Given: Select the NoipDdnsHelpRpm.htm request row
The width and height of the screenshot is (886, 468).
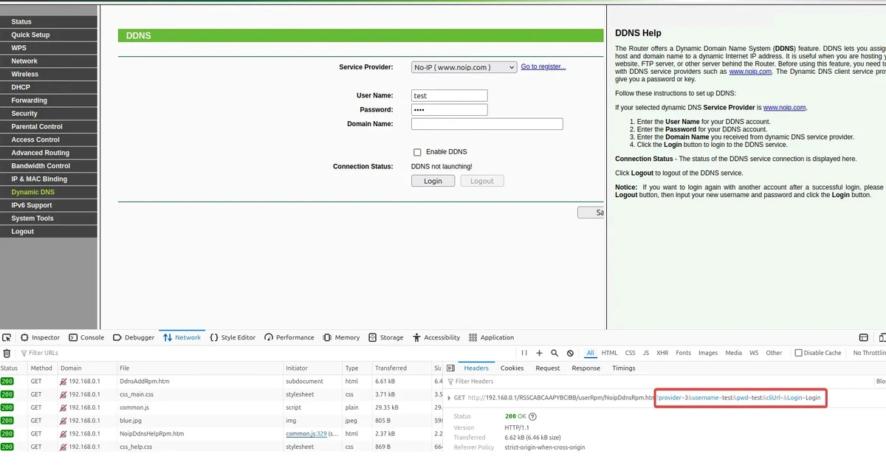Looking at the screenshot, I should 221,434.
